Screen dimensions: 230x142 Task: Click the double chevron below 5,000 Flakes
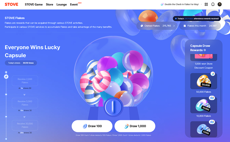coord(24,117)
